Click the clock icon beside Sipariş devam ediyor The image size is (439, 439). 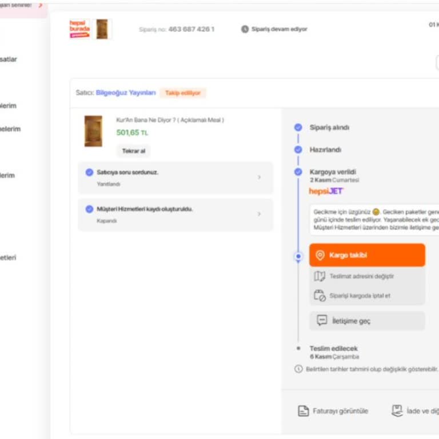coord(245,29)
